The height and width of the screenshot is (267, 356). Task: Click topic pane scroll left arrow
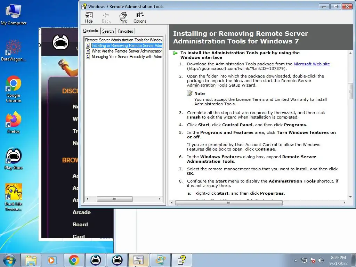(x=172, y=203)
